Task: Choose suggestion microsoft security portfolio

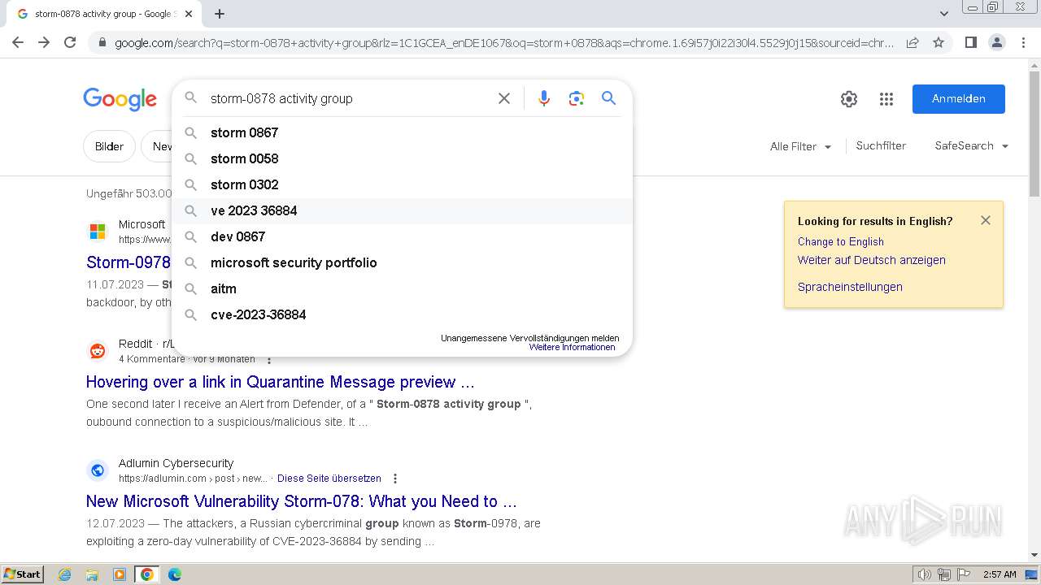Action: click(x=403, y=262)
